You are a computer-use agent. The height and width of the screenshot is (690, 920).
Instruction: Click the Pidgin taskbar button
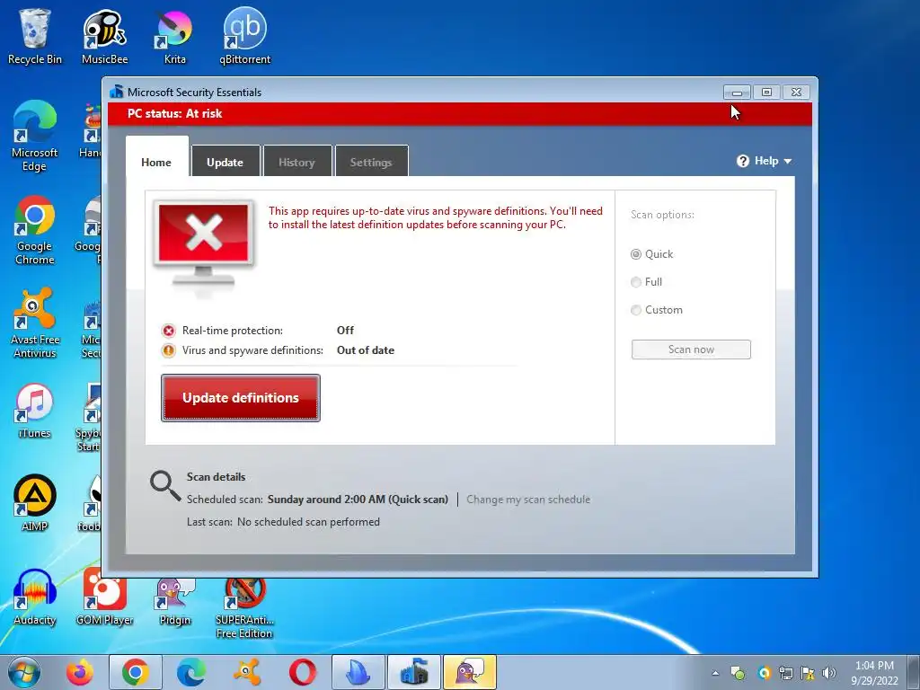click(470, 672)
